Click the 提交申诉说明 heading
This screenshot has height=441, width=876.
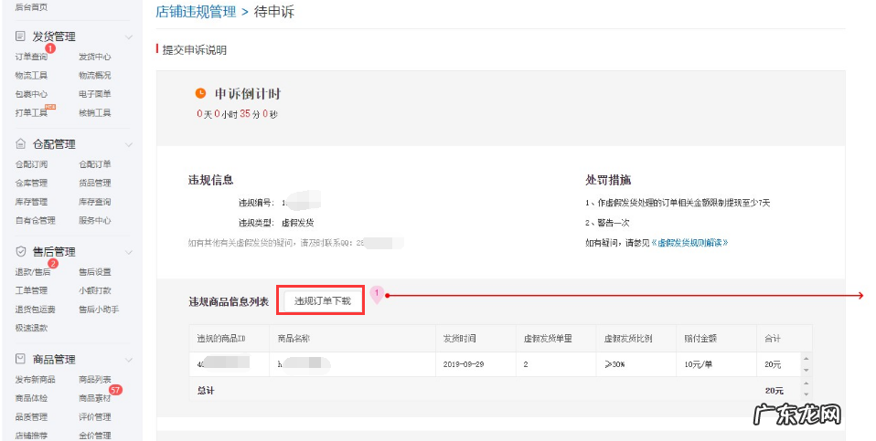coord(195,50)
